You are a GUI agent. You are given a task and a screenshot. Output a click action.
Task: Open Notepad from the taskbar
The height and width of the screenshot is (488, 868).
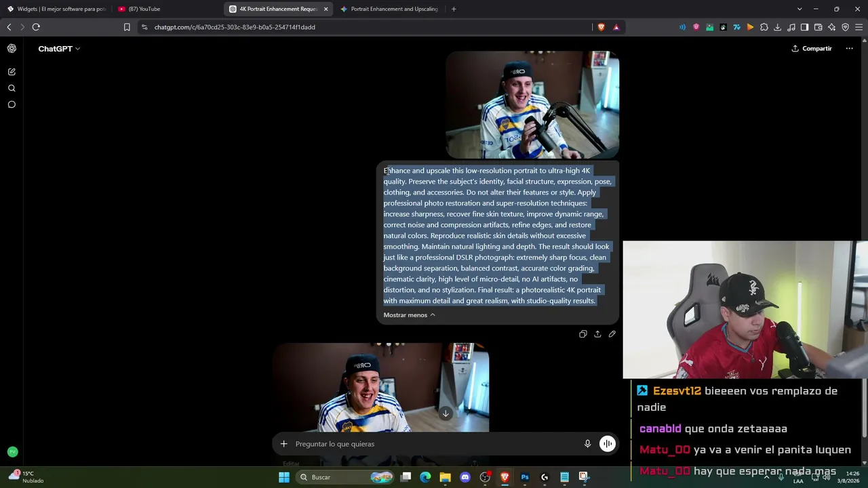[564, 477]
